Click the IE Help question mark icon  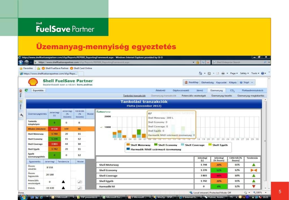click(262, 73)
